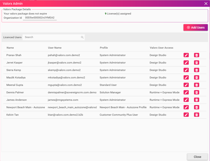The width and height of the screenshot is (210, 161).
Task: Delete Sierra Kemp's license
Action: pos(197,70)
